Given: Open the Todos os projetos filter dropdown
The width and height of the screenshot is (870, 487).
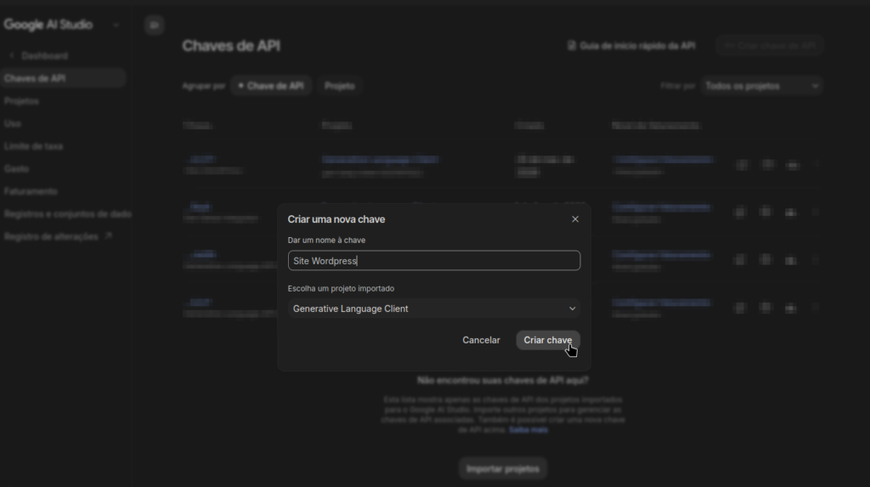Looking at the screenshot, I should click(x=761, y=86).
